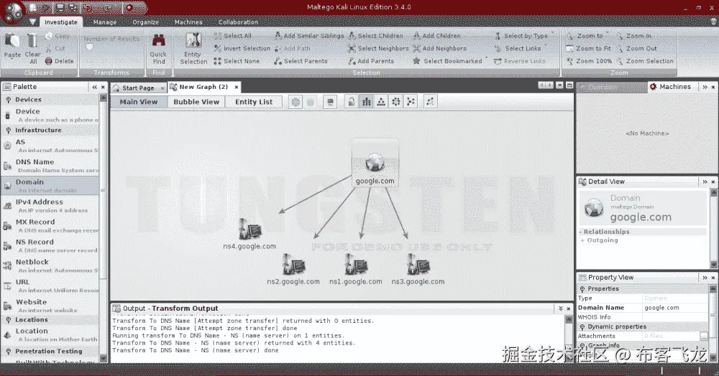The image size is (719, 376).
Task: Click the redo icon in the title bar
Action: click(107, 8)
